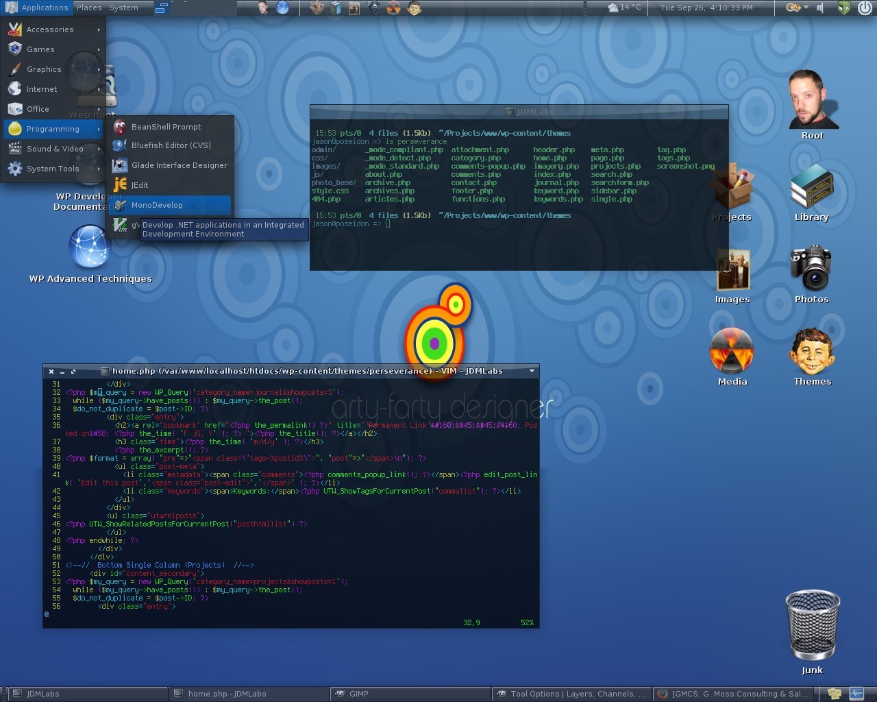Click the power/shutdown icon

click(865, 8)
